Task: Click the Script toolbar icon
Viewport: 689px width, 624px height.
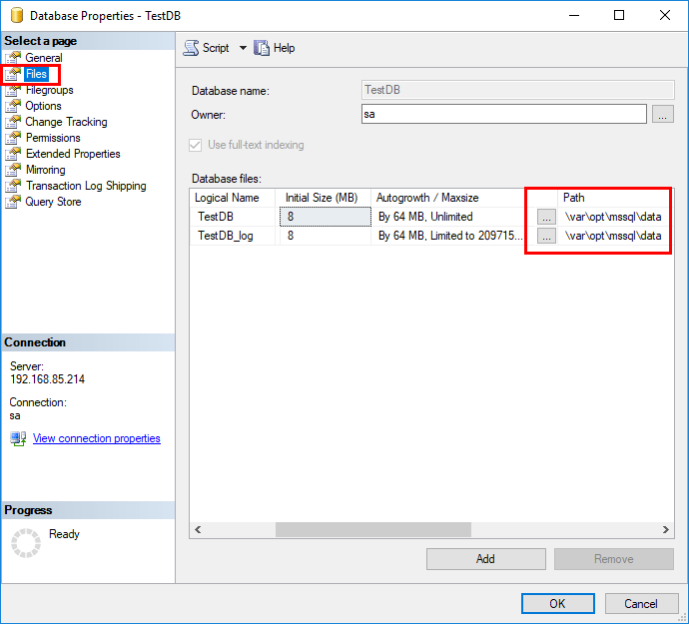Action: 191,48
